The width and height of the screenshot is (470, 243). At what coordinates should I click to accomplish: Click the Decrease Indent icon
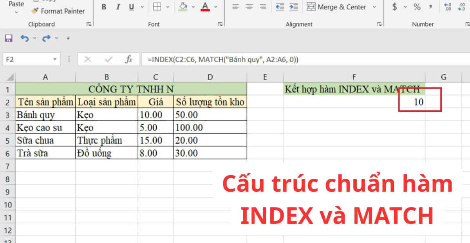coord(280,7)
